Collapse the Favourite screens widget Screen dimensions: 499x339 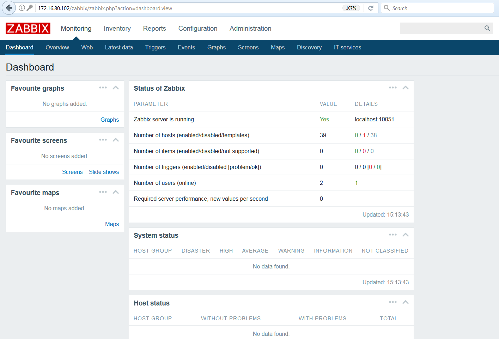click(x=116, y=140)
